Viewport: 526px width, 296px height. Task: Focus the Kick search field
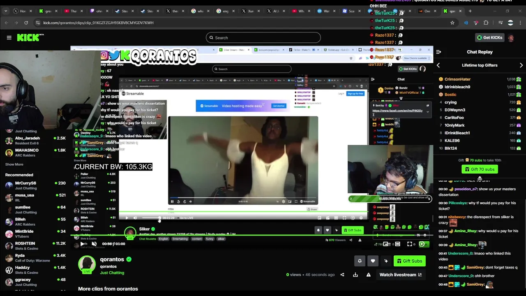click(x=263, y=38)
